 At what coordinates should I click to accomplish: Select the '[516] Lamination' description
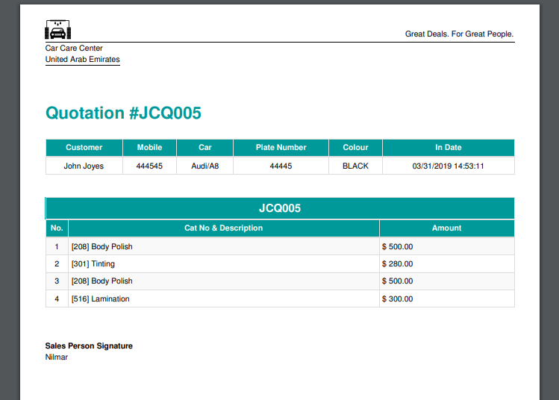click(x=101, y=299)
